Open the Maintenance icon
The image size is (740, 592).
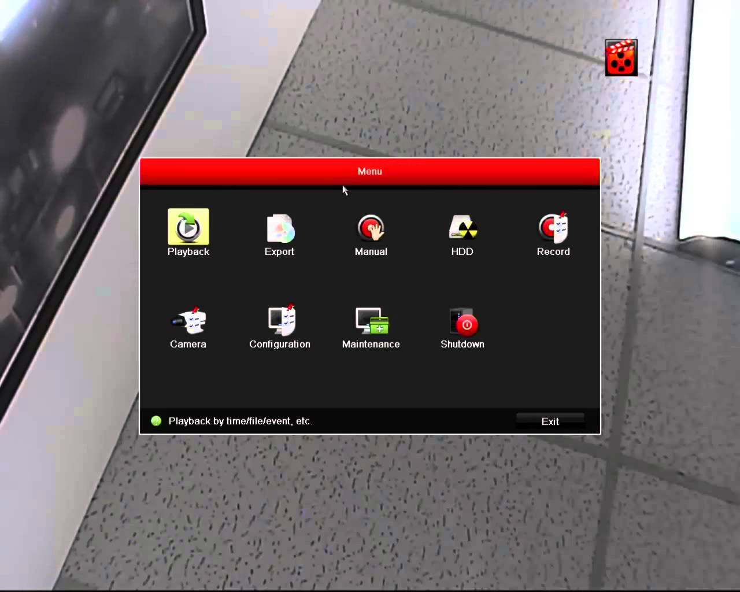[372, 321]
